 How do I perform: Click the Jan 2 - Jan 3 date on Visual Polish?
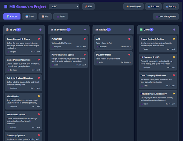(36, 107)
